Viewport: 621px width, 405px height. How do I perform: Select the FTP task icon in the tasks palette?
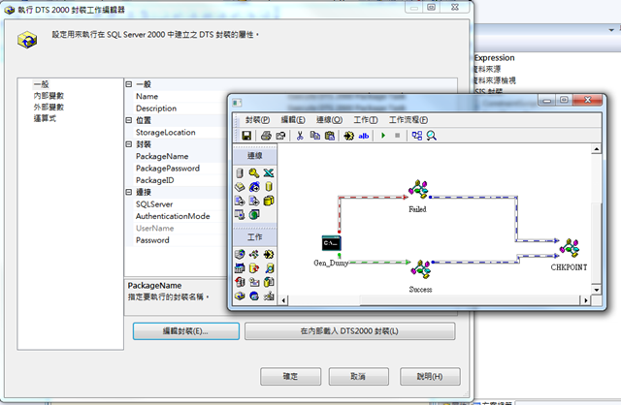(x=240, y=254)
